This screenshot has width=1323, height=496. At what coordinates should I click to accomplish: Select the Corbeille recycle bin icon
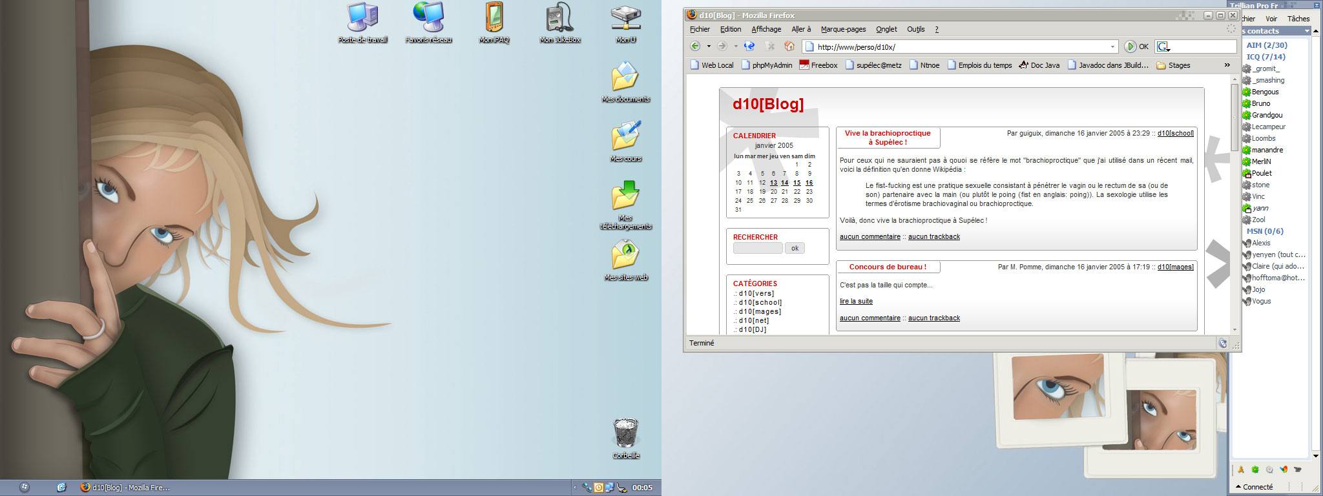point(625,439)
